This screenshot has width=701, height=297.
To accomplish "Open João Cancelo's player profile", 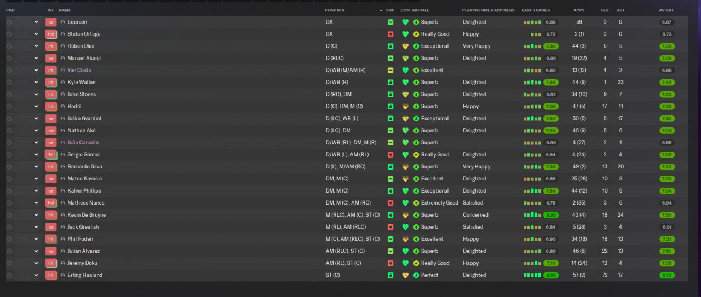I will click(x=83, y=142).
